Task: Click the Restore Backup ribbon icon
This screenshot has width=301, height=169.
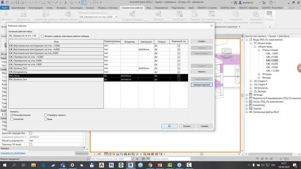Action: pos(212,14)
